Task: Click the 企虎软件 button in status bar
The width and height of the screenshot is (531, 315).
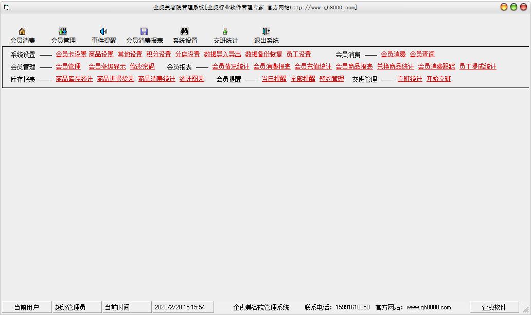Action: [x=494, y=307]
